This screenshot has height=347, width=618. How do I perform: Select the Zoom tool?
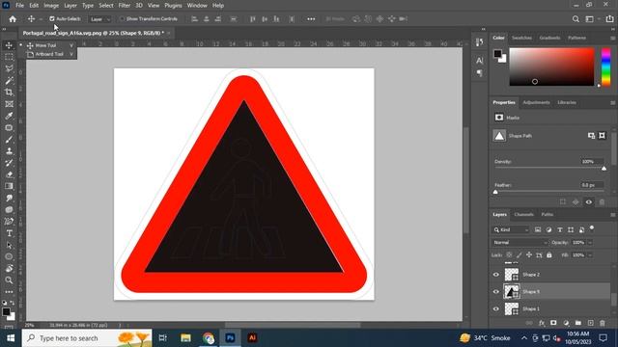click(x=9, y=280)
